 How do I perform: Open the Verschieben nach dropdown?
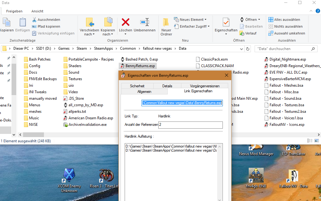(x=89, y=32)
